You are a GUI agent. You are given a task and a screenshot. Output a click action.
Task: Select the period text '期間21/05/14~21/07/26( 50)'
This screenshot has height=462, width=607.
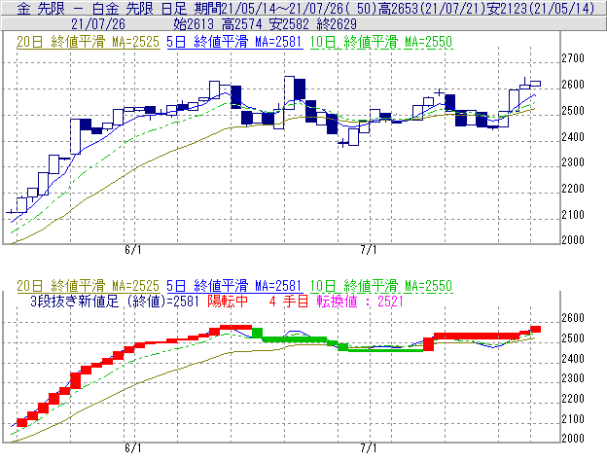coord(285,8)
